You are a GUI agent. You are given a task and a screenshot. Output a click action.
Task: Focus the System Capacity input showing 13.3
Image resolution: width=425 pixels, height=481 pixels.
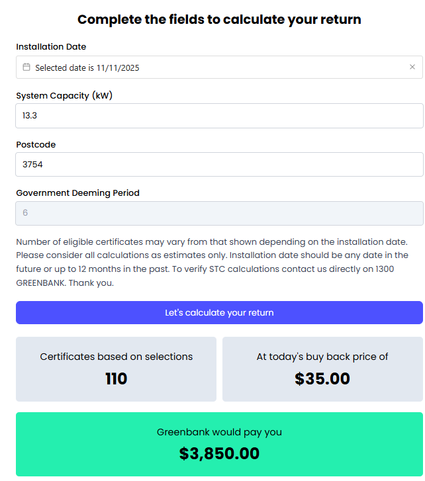(218, 116)
